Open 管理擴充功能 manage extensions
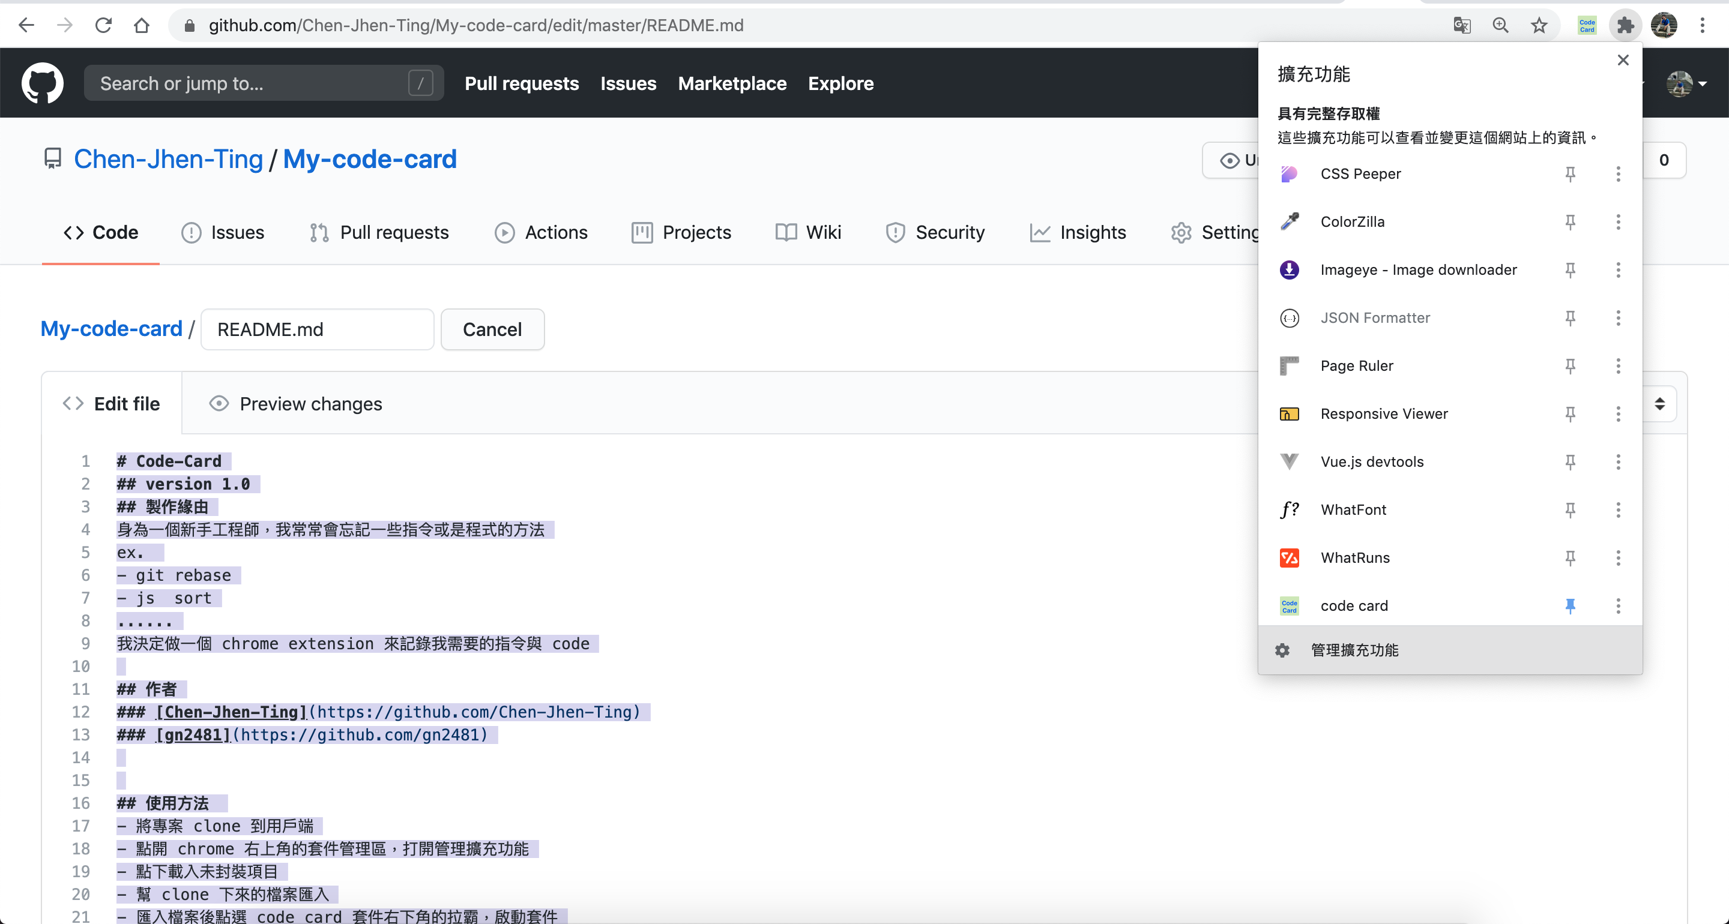The image size is (1729, 924). click(x=1354, y=650)
